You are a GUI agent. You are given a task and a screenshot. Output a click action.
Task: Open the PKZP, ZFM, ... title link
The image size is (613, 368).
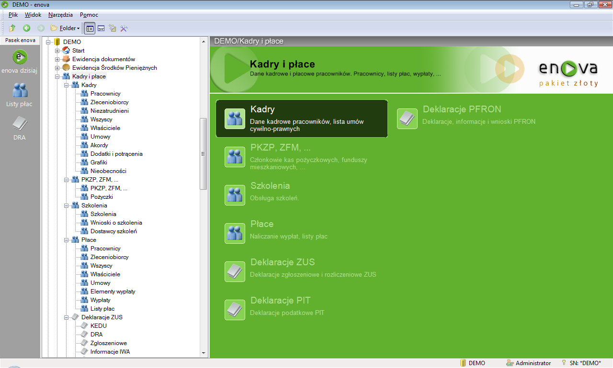click(x=280, y=148)
